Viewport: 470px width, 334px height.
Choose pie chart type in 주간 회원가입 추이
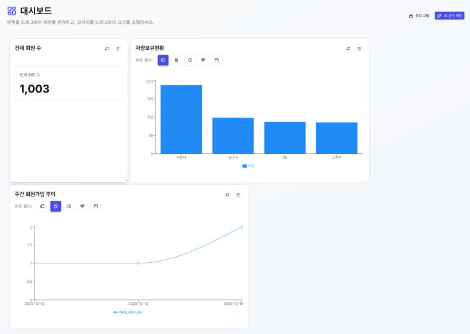[x=69, y=206]
